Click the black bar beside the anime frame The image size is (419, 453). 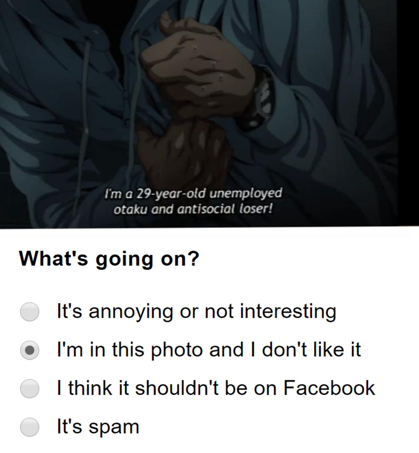pos(408,113)
